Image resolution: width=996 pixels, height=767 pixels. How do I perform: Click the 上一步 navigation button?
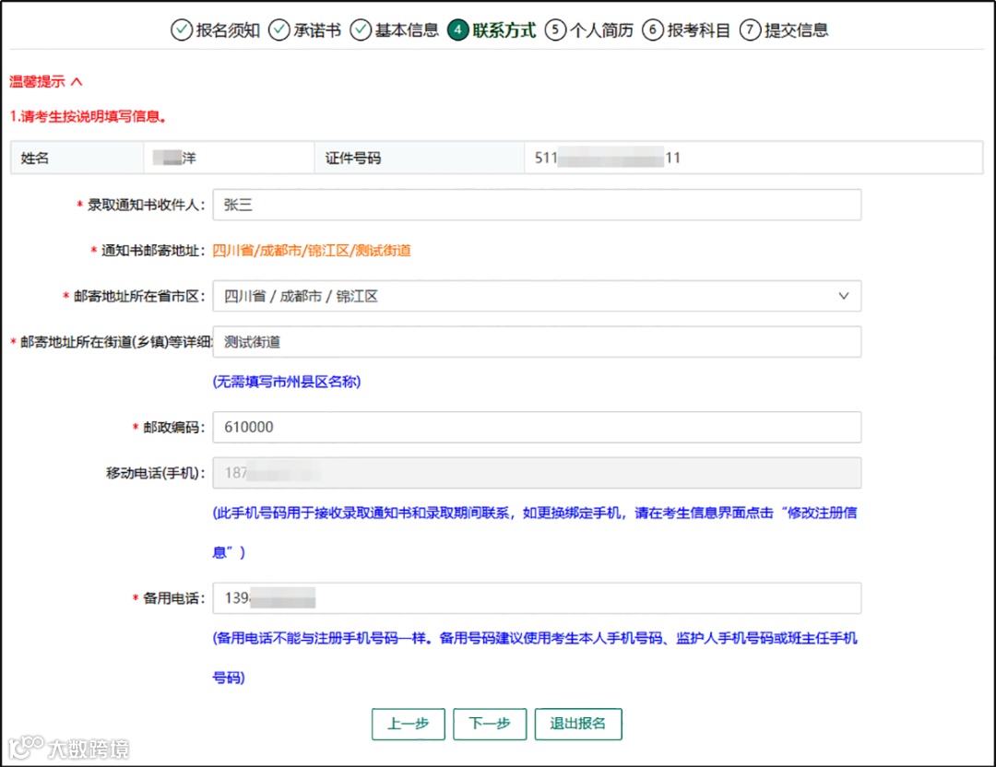408,724
